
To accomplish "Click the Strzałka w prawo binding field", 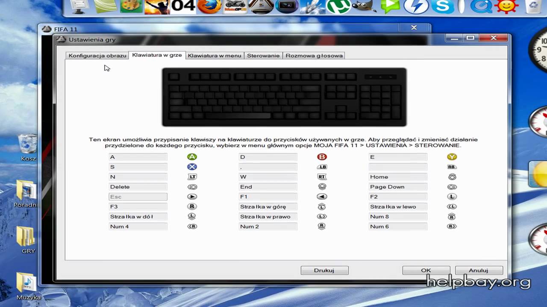I will tap(268, 216).
